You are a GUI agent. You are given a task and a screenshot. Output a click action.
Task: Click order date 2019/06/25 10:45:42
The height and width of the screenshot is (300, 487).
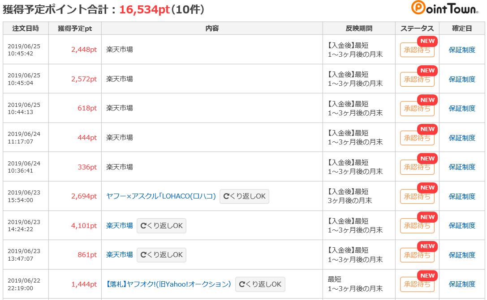click(24, 50)
